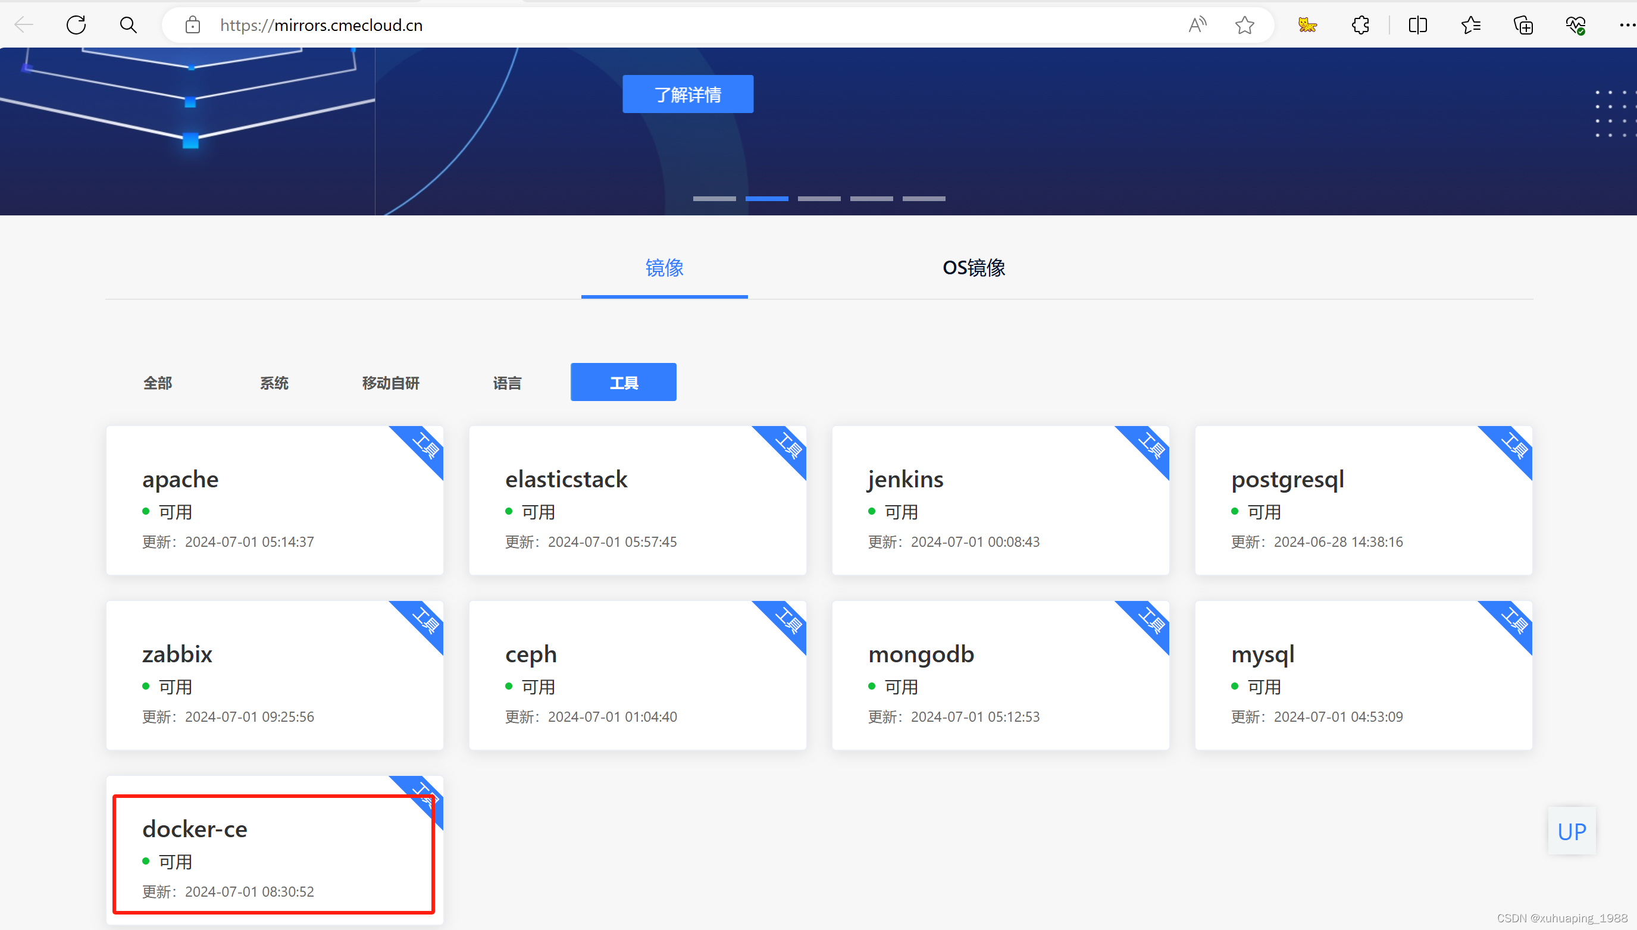This screenshot has width=1637, height=930.
Task: Click the UP back-to-top button
Action: 1572,831
